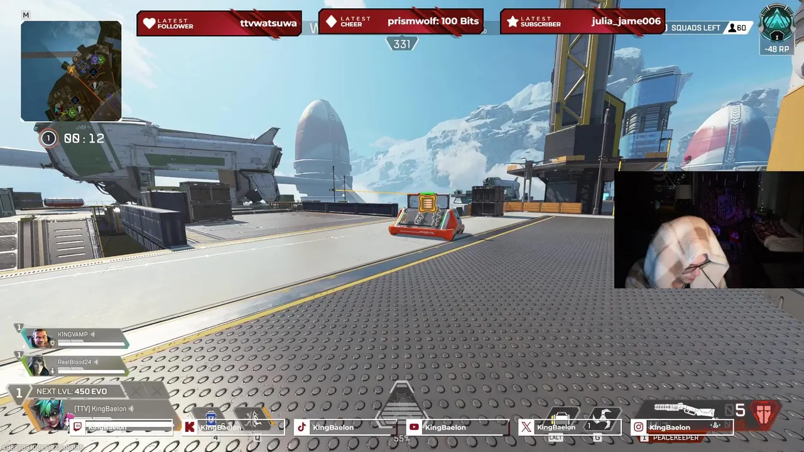Click the ping marker on the replicator
The width and height of the screenshot is (804, 452).
point(427,203)
